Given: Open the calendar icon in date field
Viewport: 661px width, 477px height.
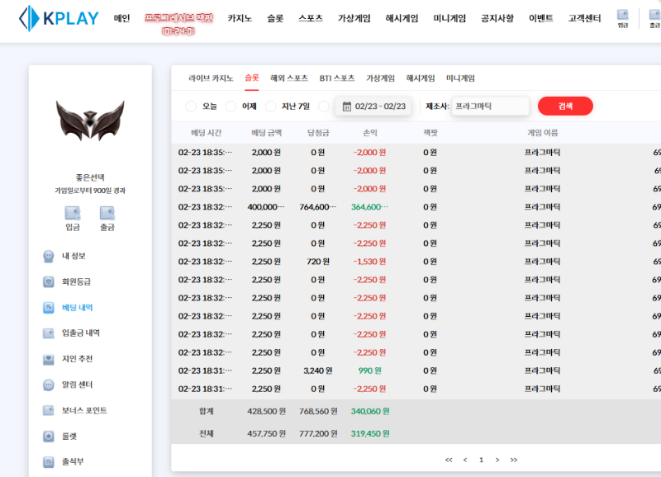Looking at the screenshot, I should click(347, 106).
